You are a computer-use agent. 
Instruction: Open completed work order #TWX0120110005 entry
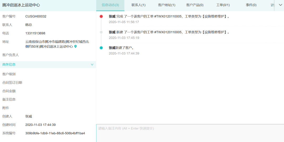(x=169, y=17)
